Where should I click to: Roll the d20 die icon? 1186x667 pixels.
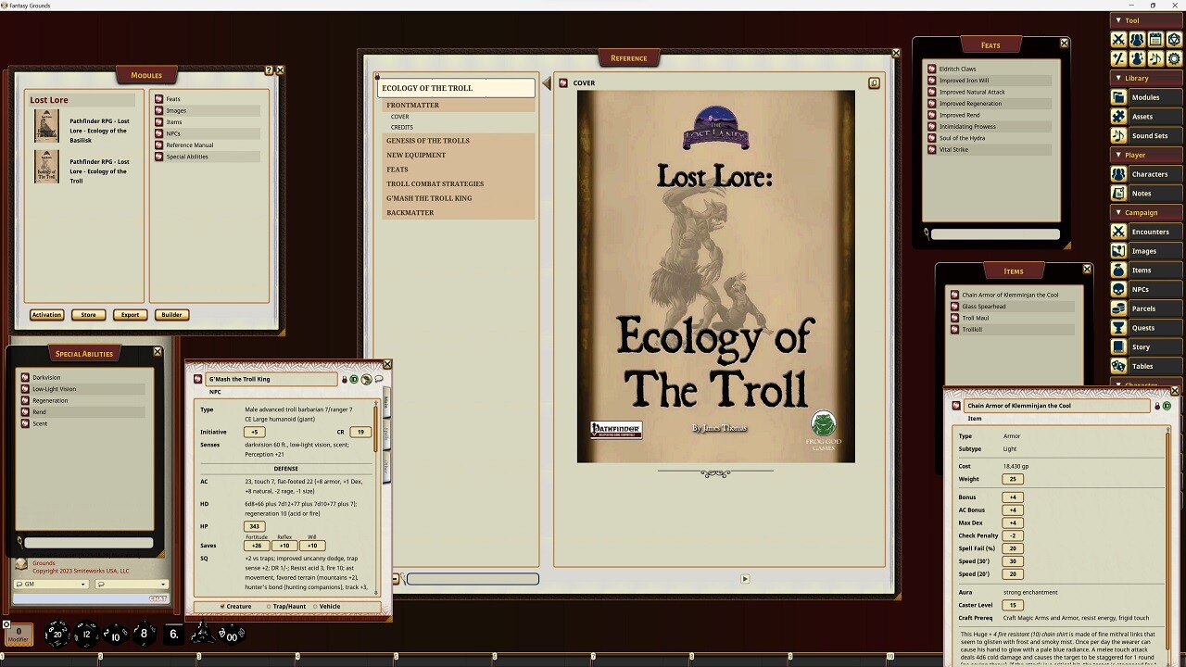point(57,635)
